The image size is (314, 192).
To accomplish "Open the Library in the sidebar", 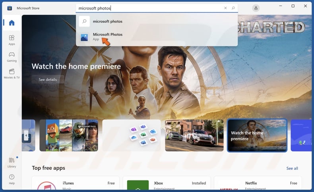I will [12, 162].
